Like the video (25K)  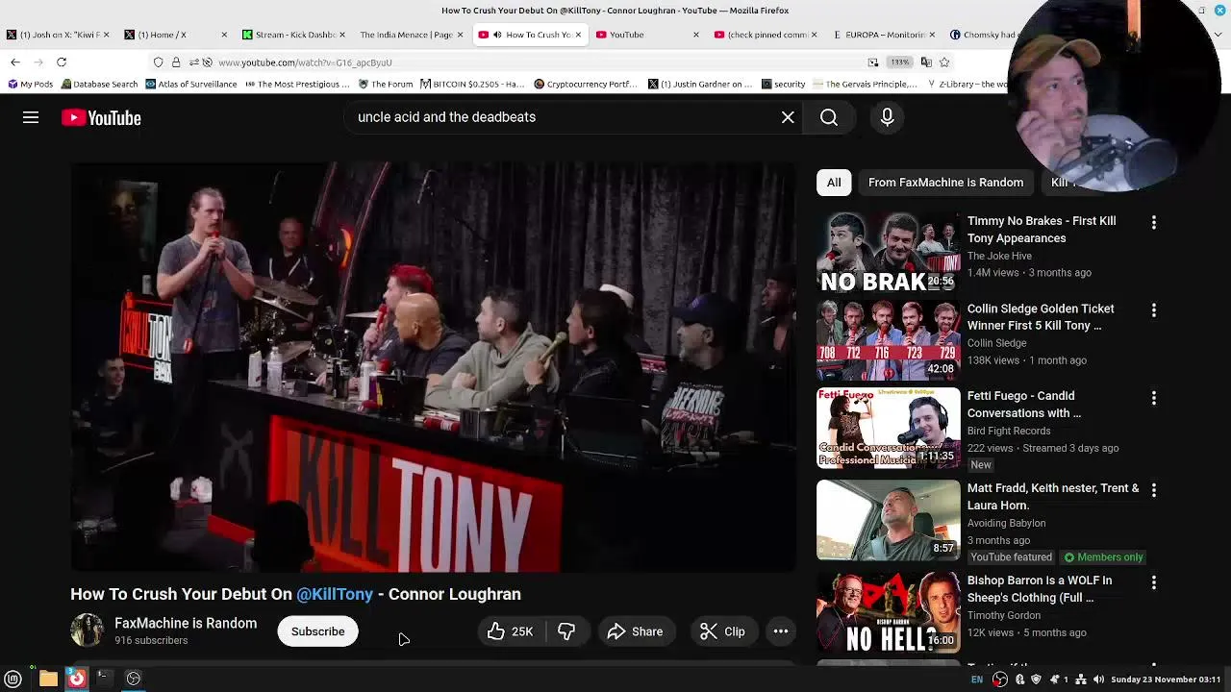click(512, 631)
